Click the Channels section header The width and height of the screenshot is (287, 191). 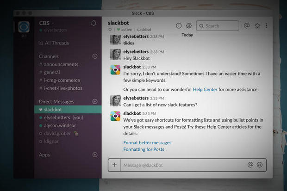click(x=49, y=56)
